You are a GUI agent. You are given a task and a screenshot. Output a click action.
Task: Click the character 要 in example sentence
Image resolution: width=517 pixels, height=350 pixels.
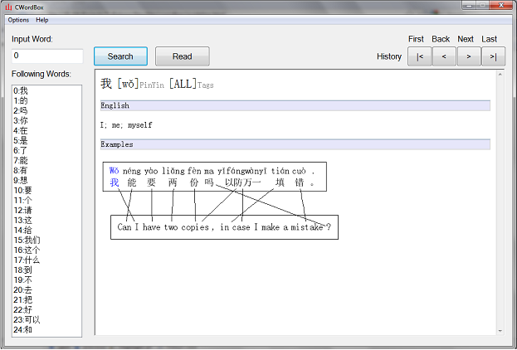[151, 182]
